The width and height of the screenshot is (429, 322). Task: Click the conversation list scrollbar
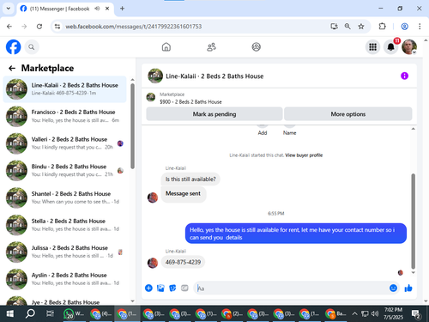coord(132,126)
